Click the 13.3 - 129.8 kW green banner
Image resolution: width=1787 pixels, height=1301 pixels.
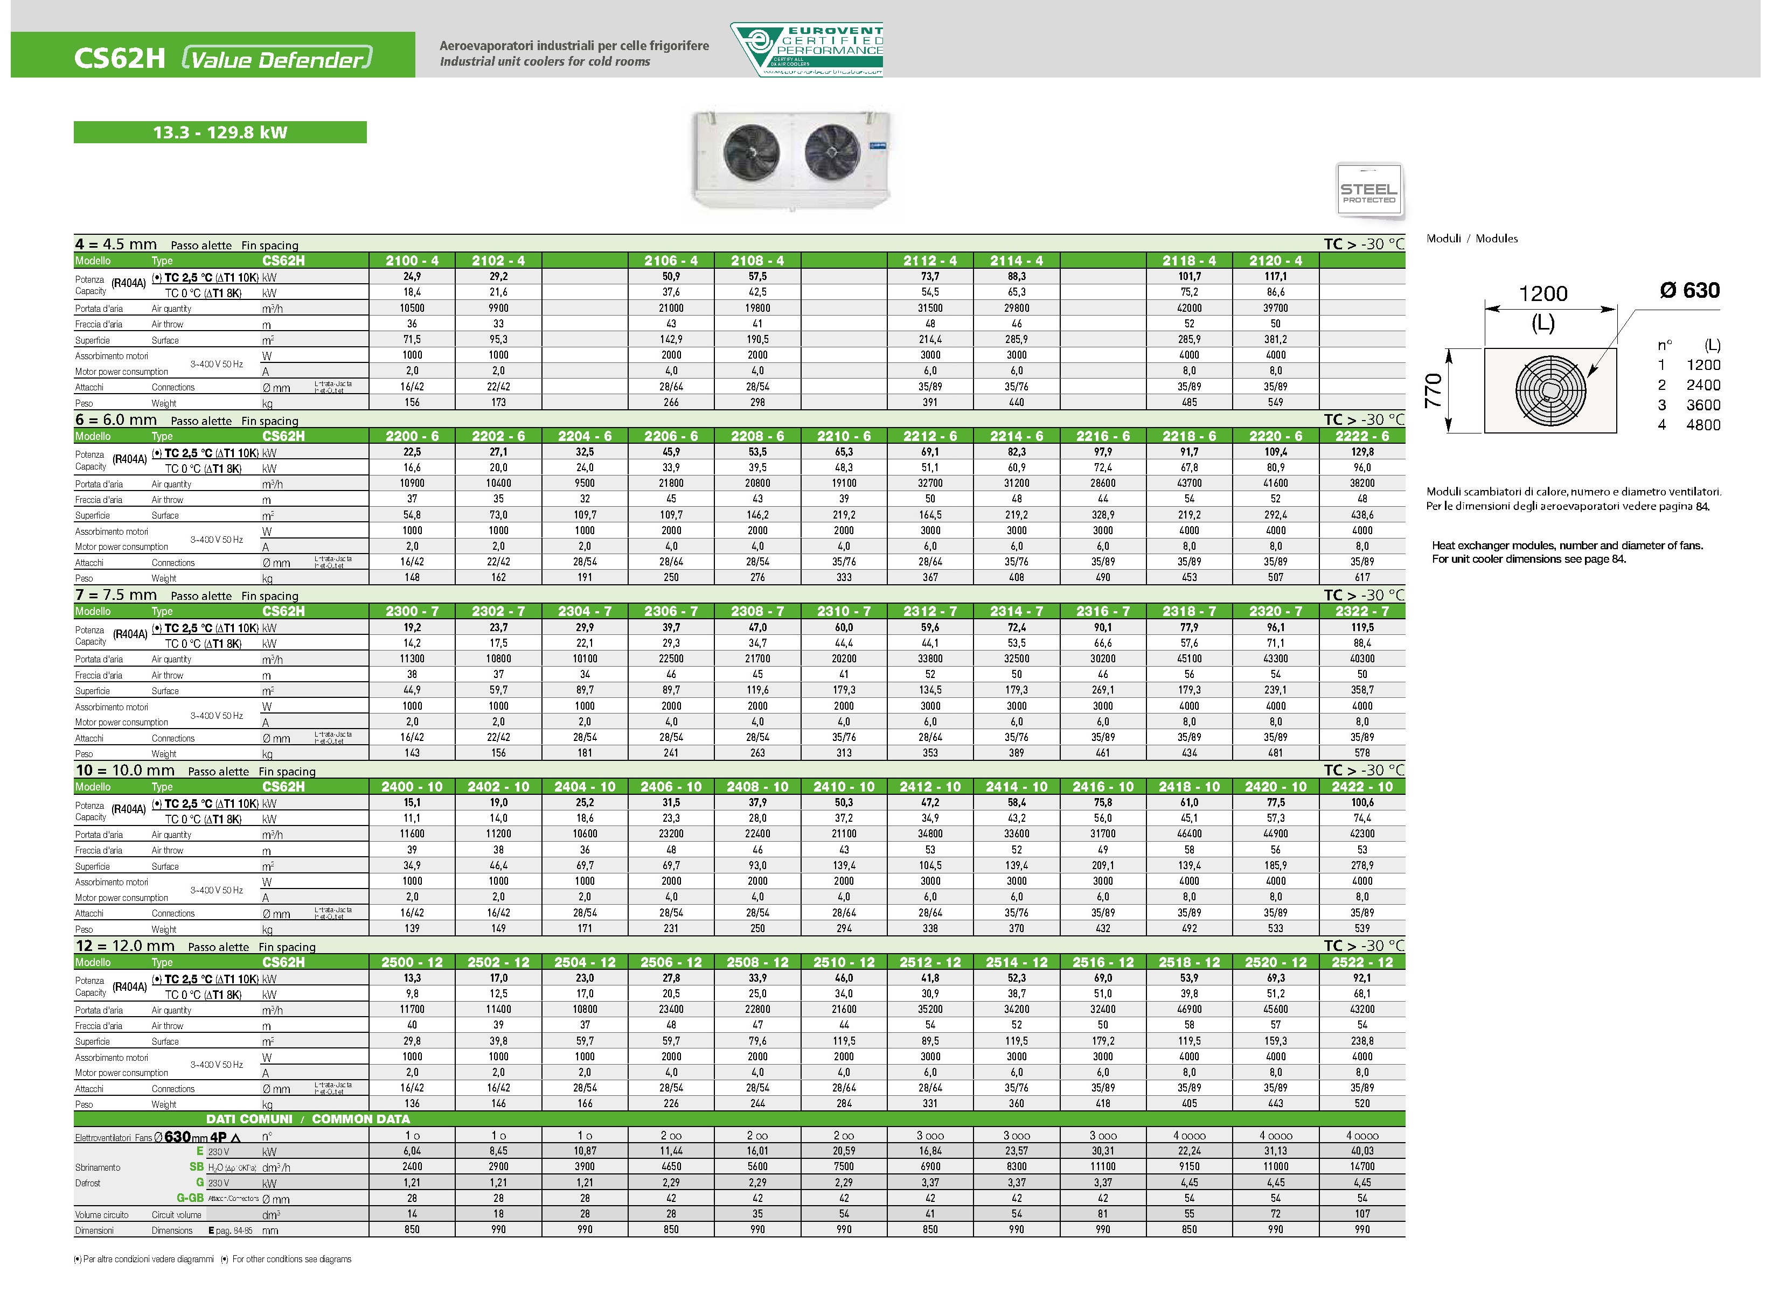tap(220, 132)
